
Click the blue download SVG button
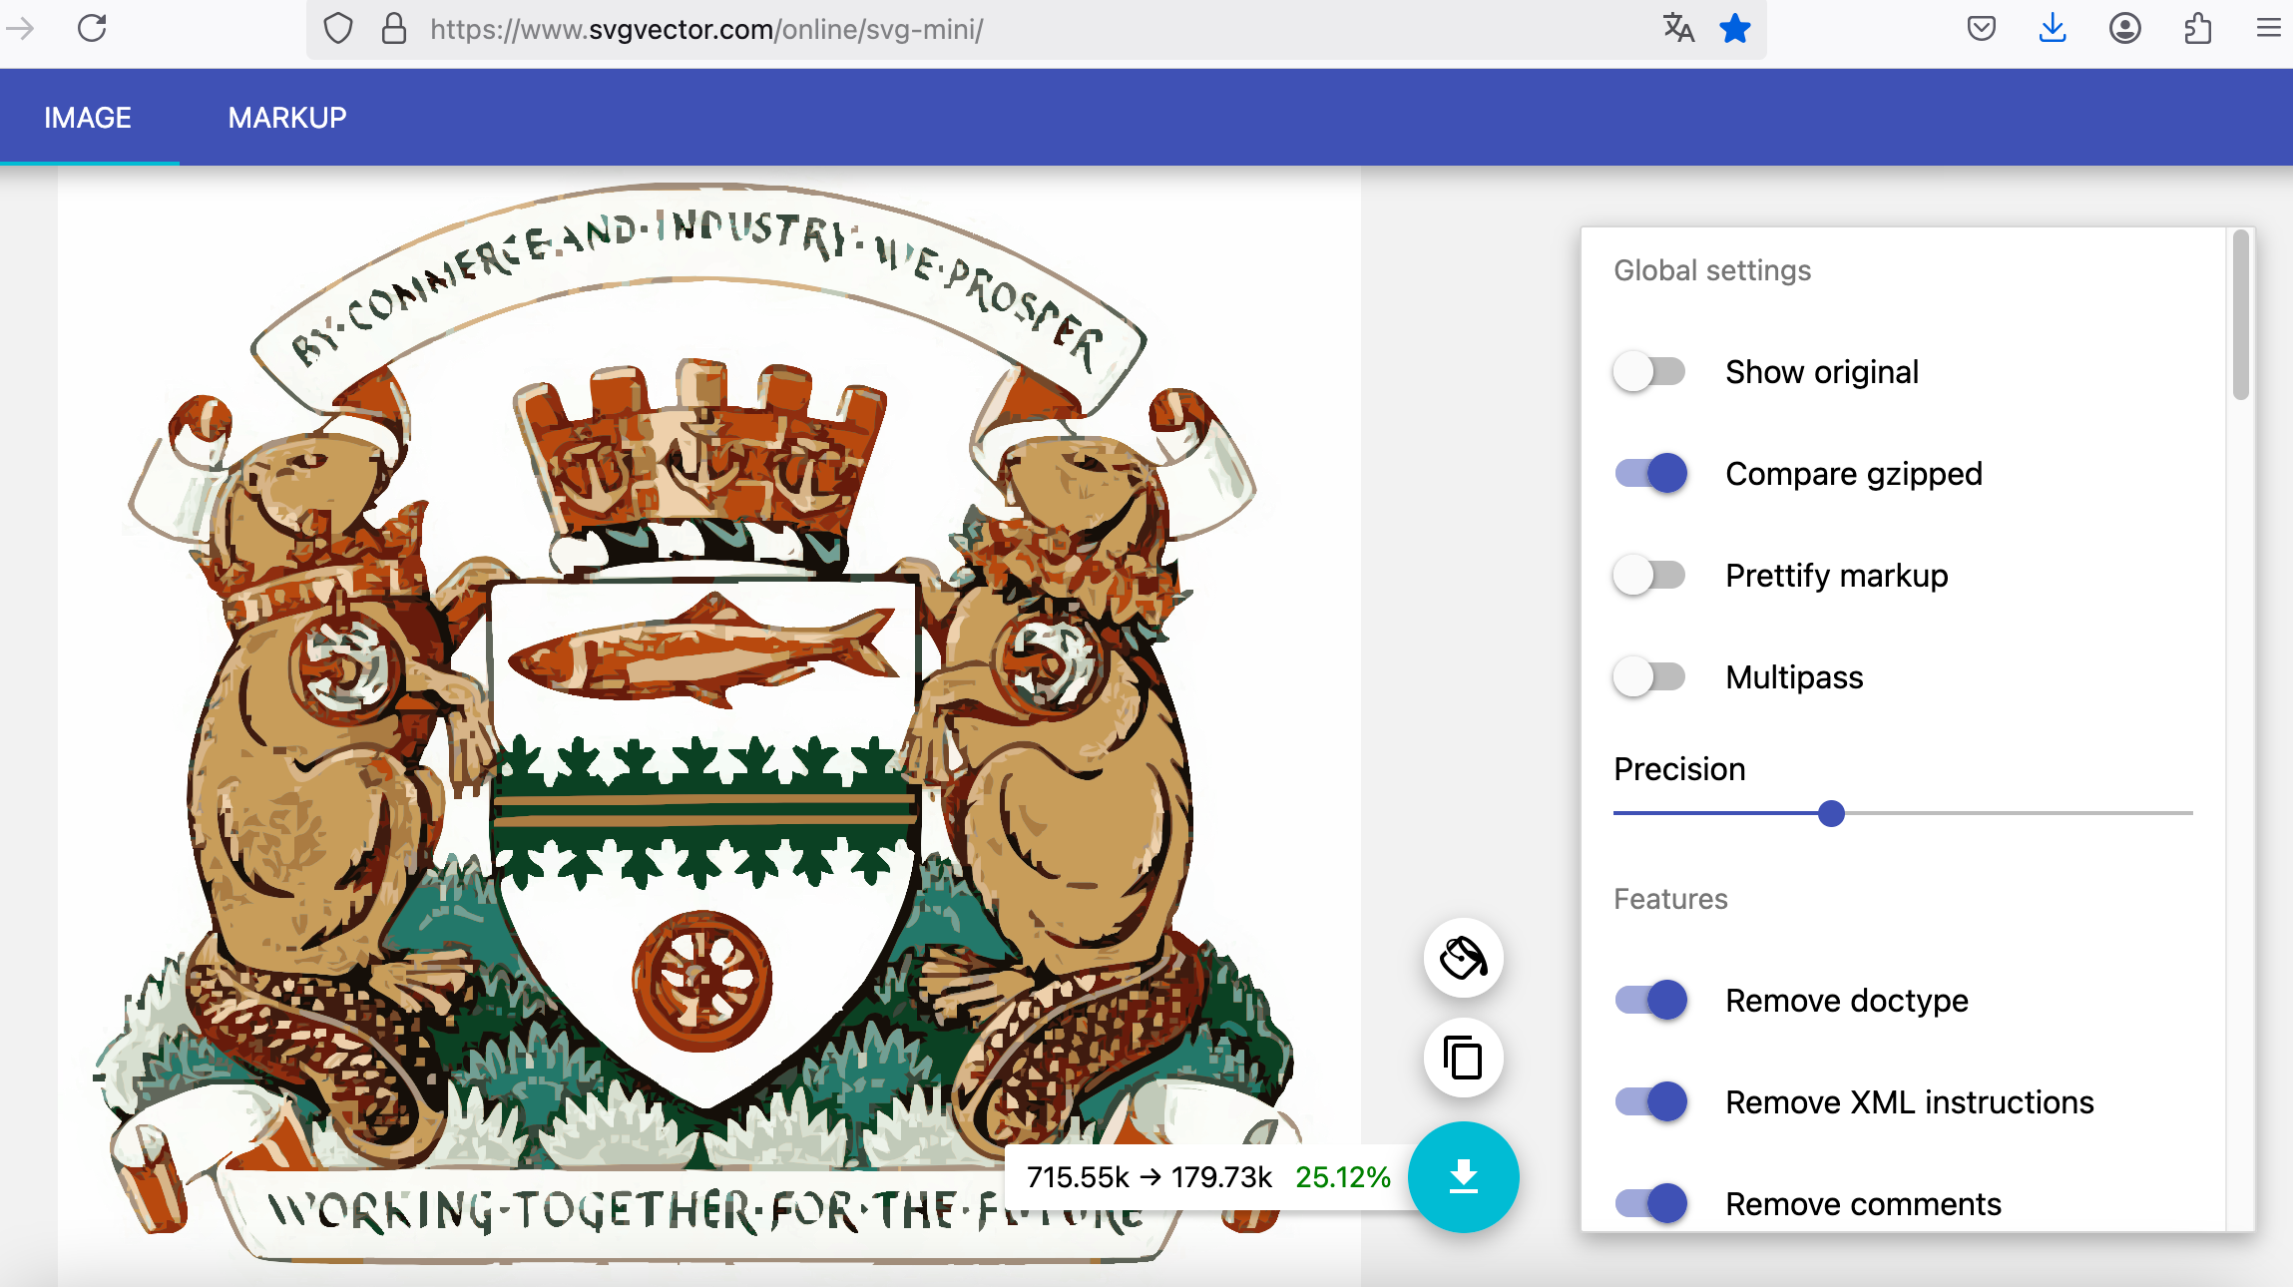click(1463, 1177)
